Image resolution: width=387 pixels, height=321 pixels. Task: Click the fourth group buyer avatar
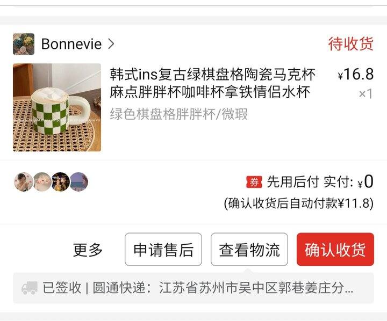(x=79, y=181)
